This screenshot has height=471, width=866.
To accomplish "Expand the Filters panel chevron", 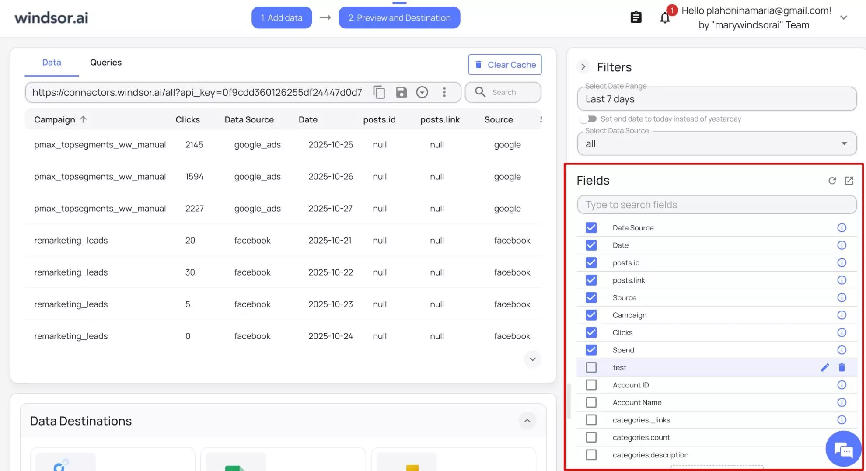I will click(583, 67).
